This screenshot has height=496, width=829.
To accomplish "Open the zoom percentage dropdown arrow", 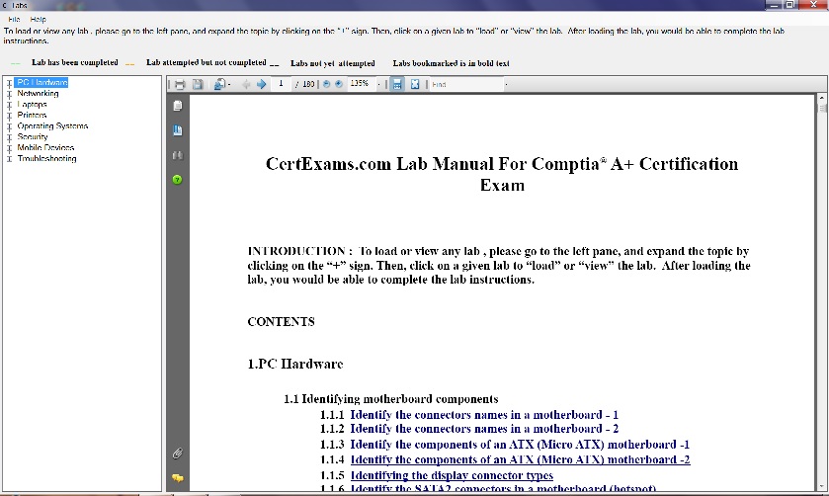I will pyautogui.click(x=379, y=85).
